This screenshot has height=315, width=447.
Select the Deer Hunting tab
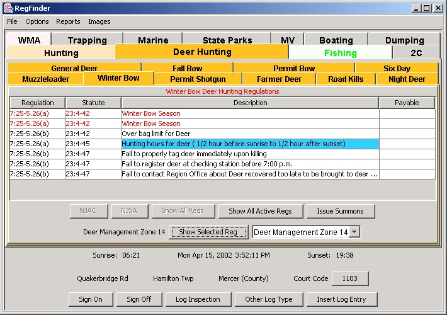(x=202, y=52)
